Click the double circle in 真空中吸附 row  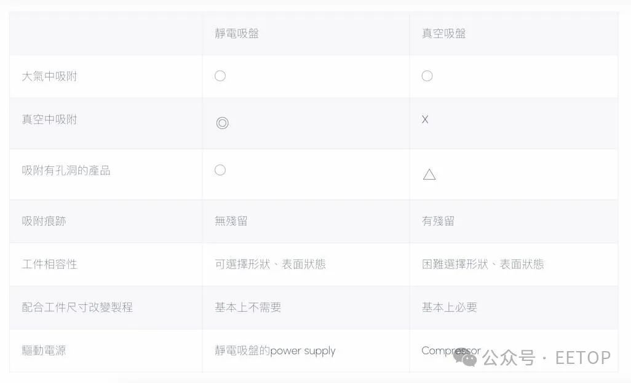point(222,123)
